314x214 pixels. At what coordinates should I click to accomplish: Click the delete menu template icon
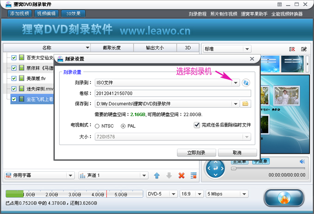click(x=292, y=49)
